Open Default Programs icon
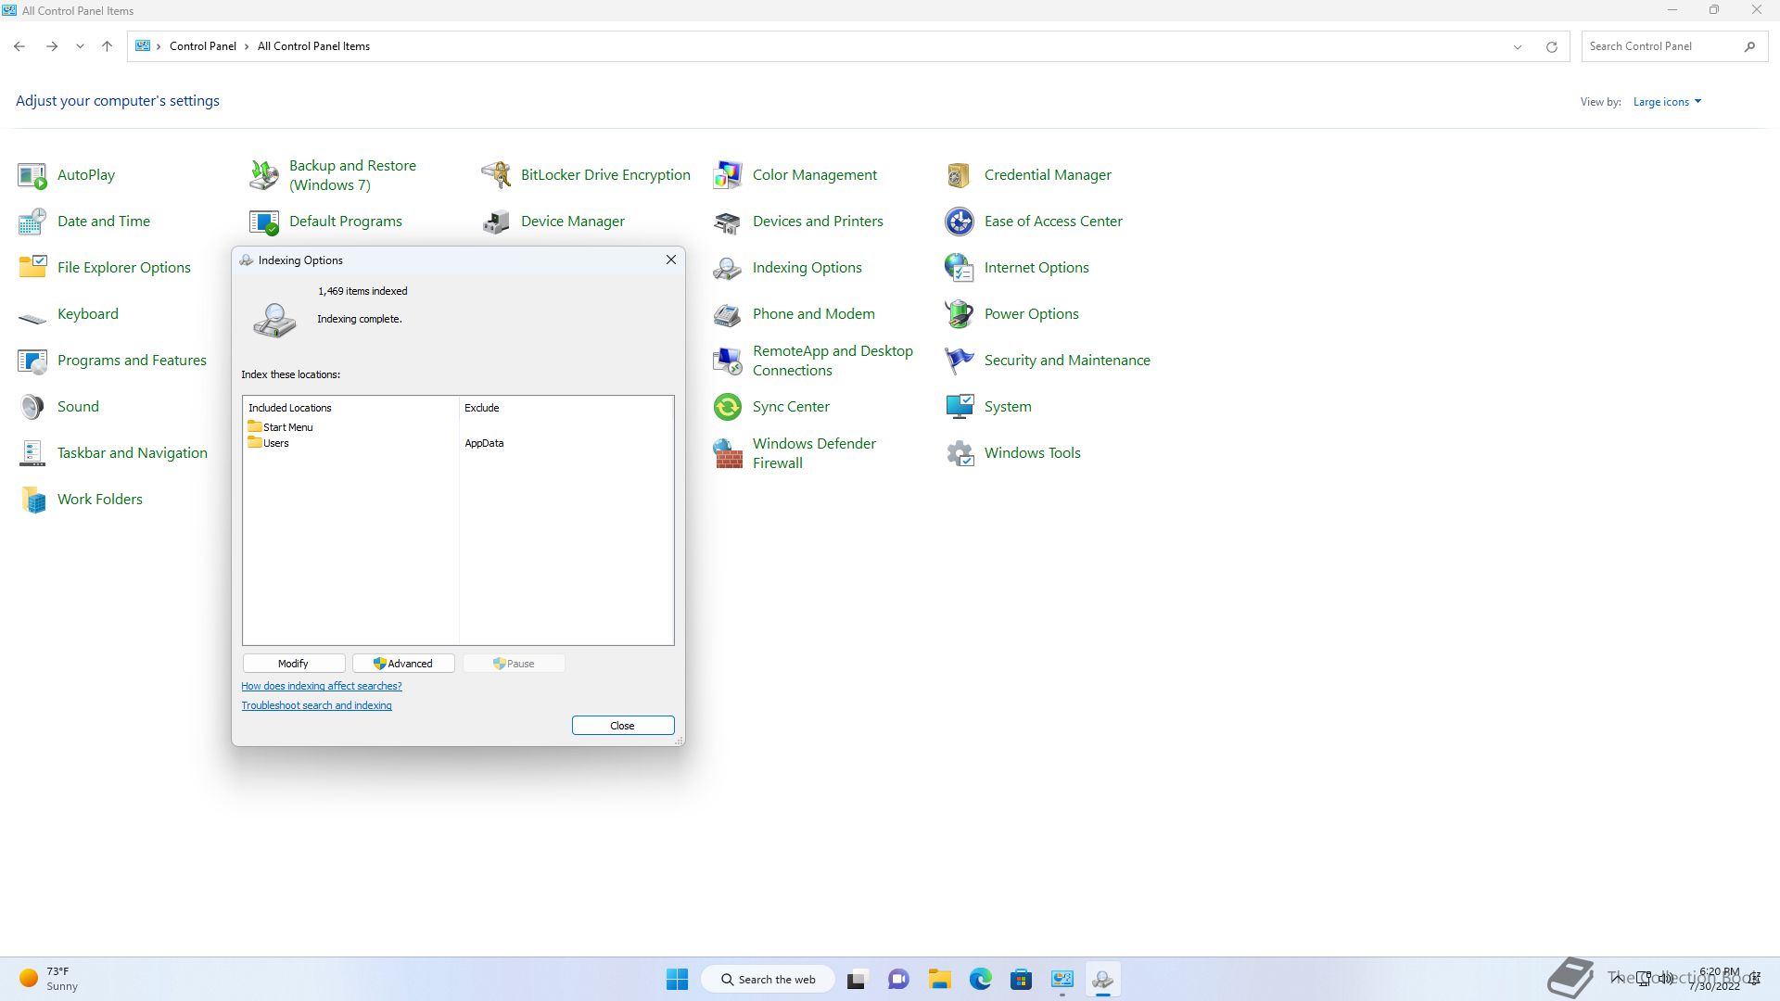Viewport: 1780px width, 1001px height. pos(264,222)
